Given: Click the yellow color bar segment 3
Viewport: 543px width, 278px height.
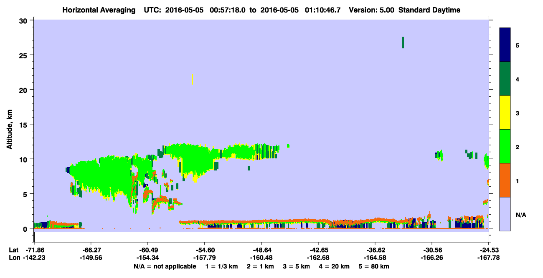Looking at the screenshot, I should click(505, 113).
